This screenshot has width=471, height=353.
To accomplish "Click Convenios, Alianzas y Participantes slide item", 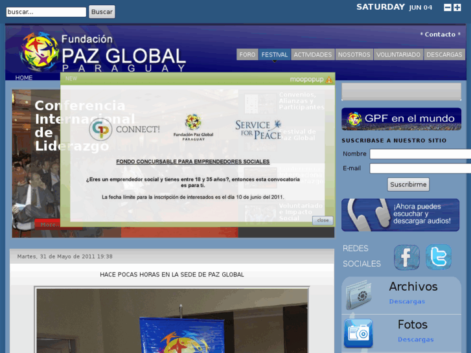I will (x=301, y=101).
